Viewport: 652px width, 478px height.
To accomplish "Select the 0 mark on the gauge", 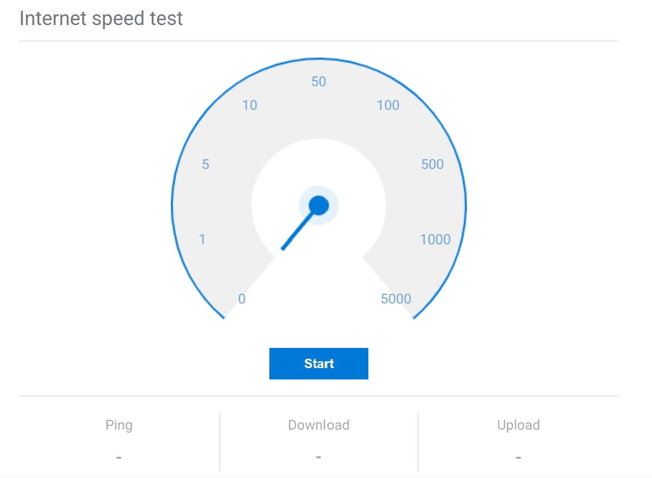I will pos(241,298).
